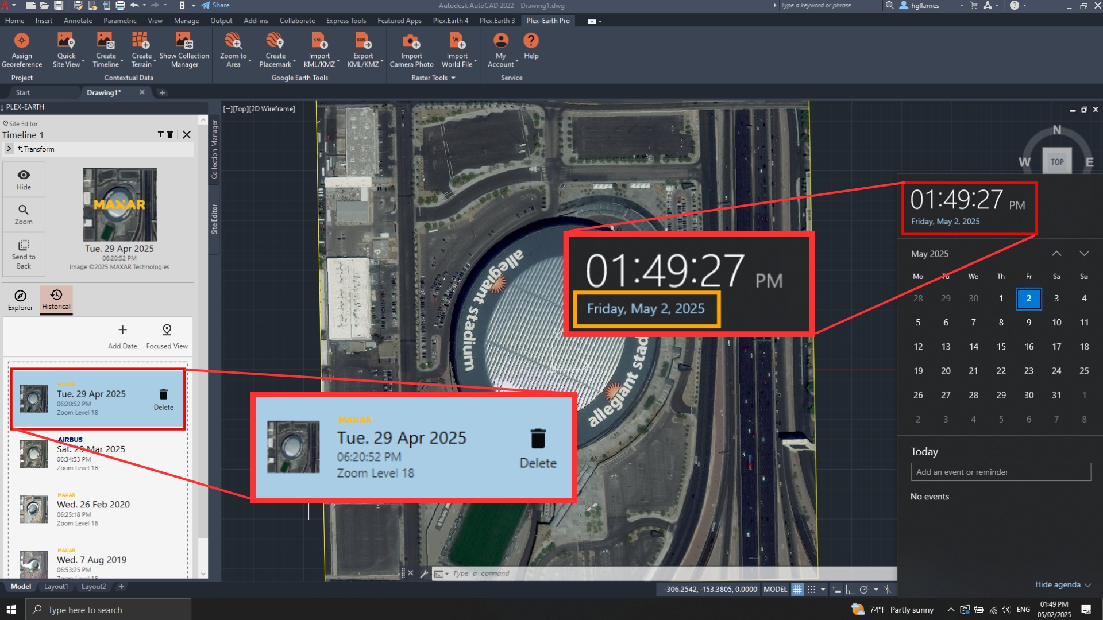Toggle snap mode dots in status bar
1103x620 pixels.
click(811, 589)
